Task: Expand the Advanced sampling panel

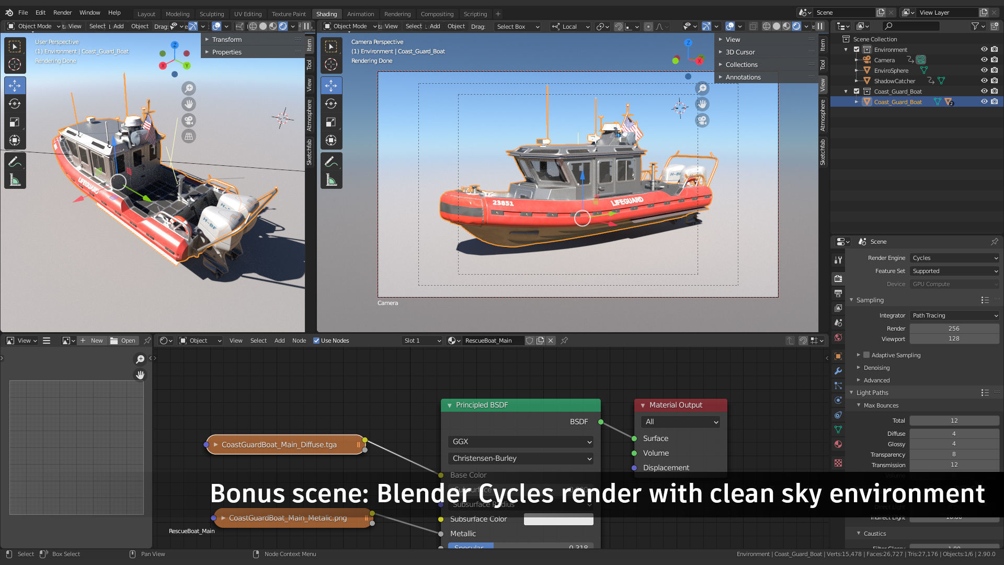Action: click(876, 380)
